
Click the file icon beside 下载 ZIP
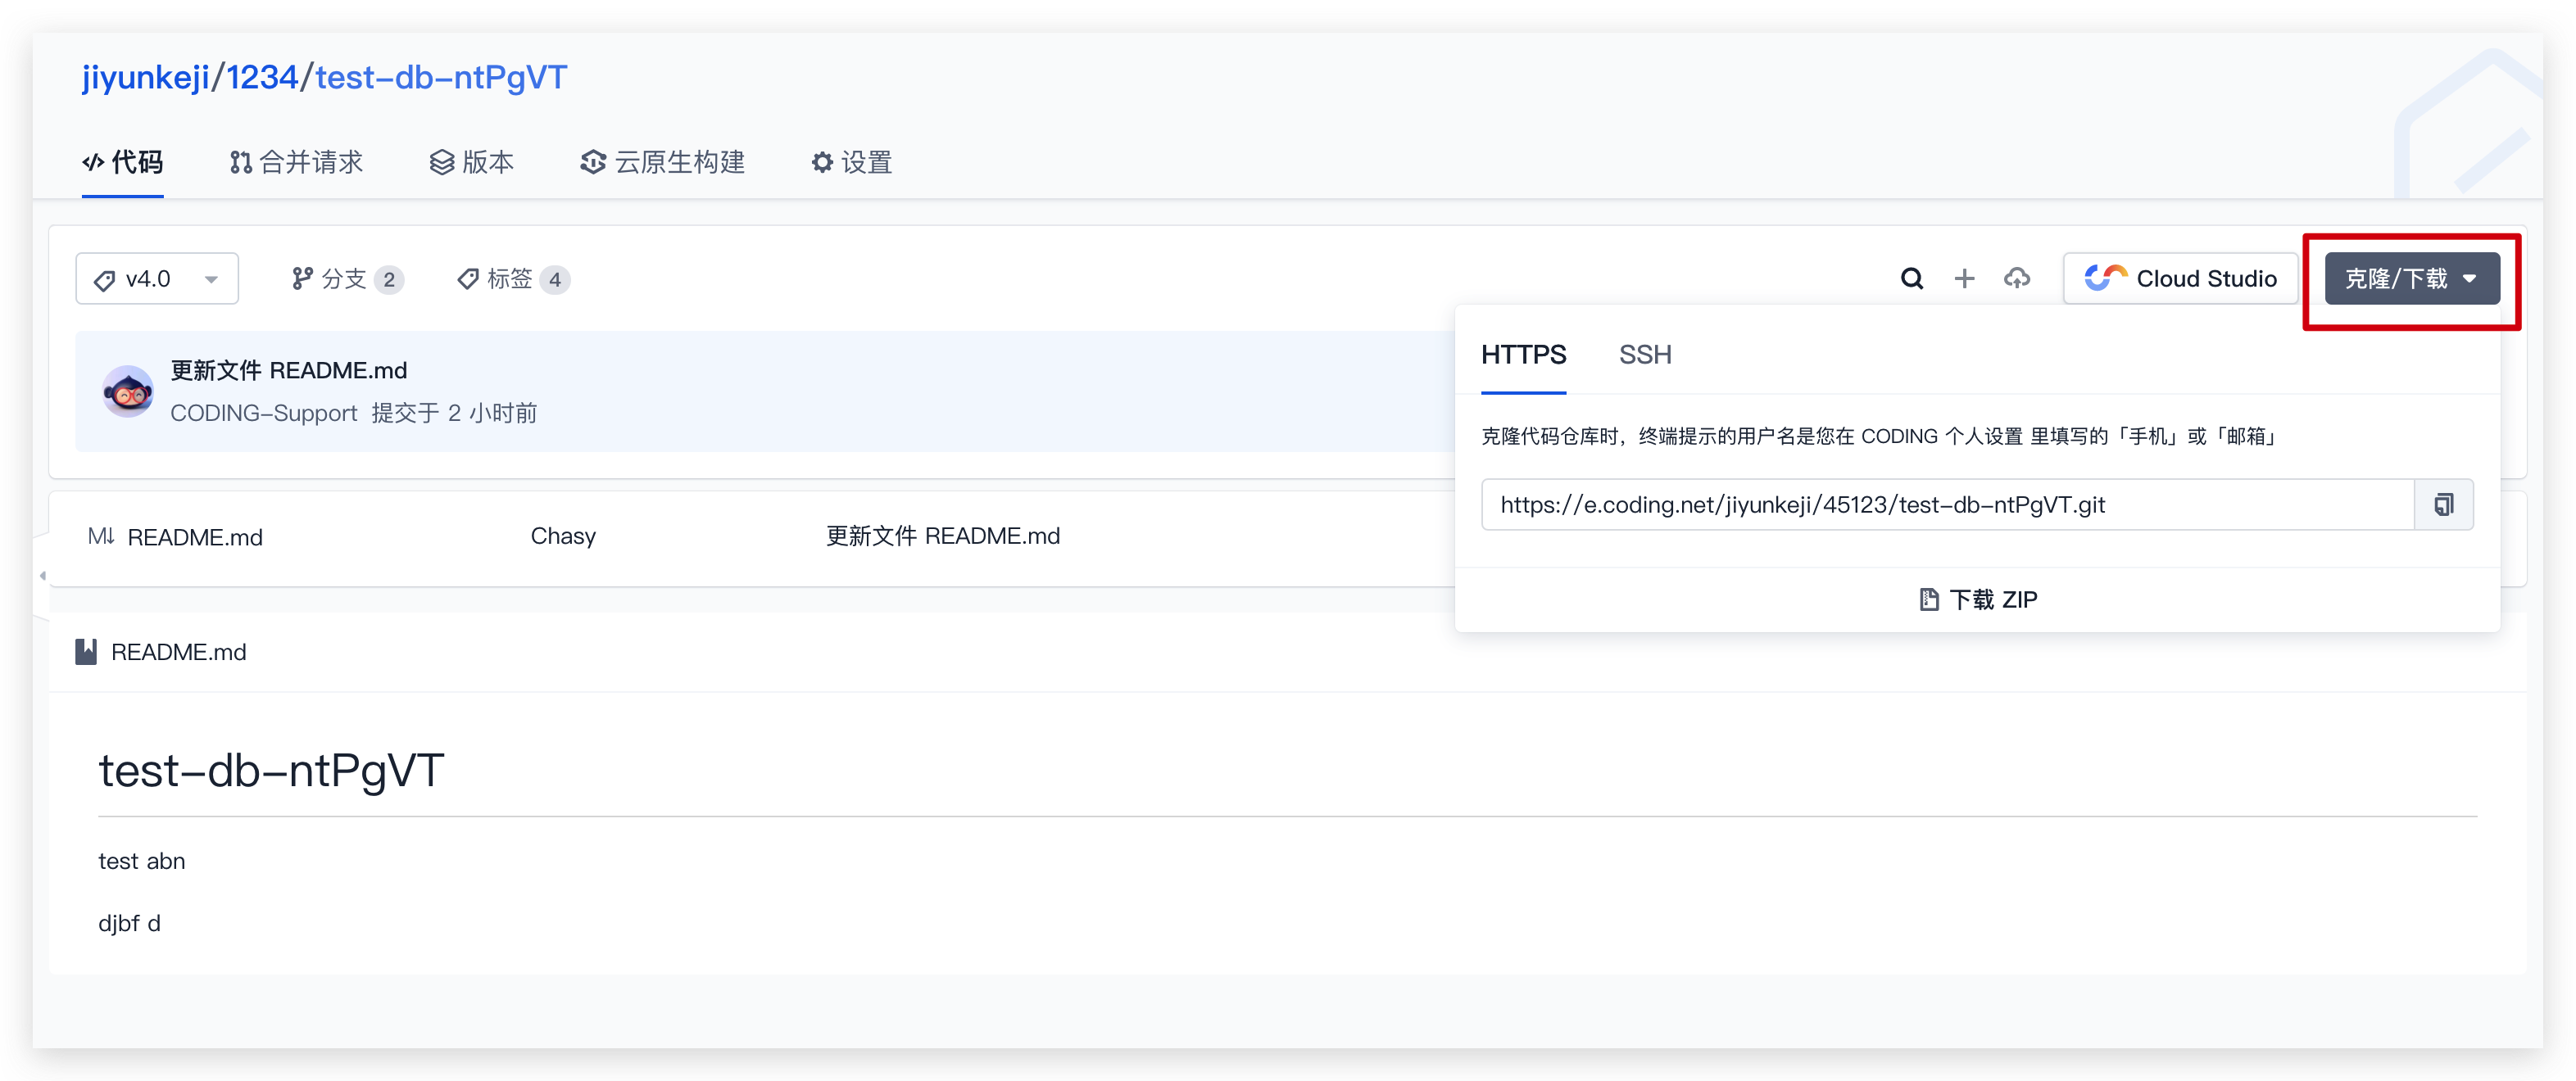[1929, 599]
